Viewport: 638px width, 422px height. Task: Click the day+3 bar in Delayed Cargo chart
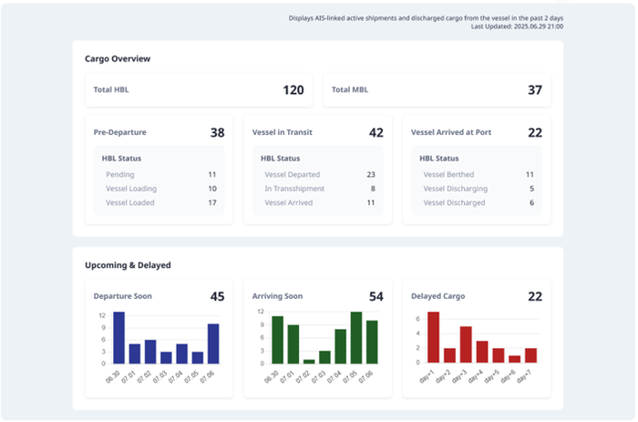[466, 345]
